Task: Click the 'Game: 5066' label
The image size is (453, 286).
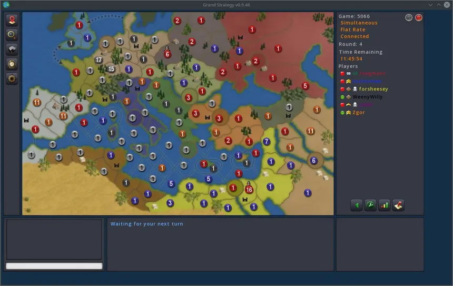Action: click(x=354, y=16)
